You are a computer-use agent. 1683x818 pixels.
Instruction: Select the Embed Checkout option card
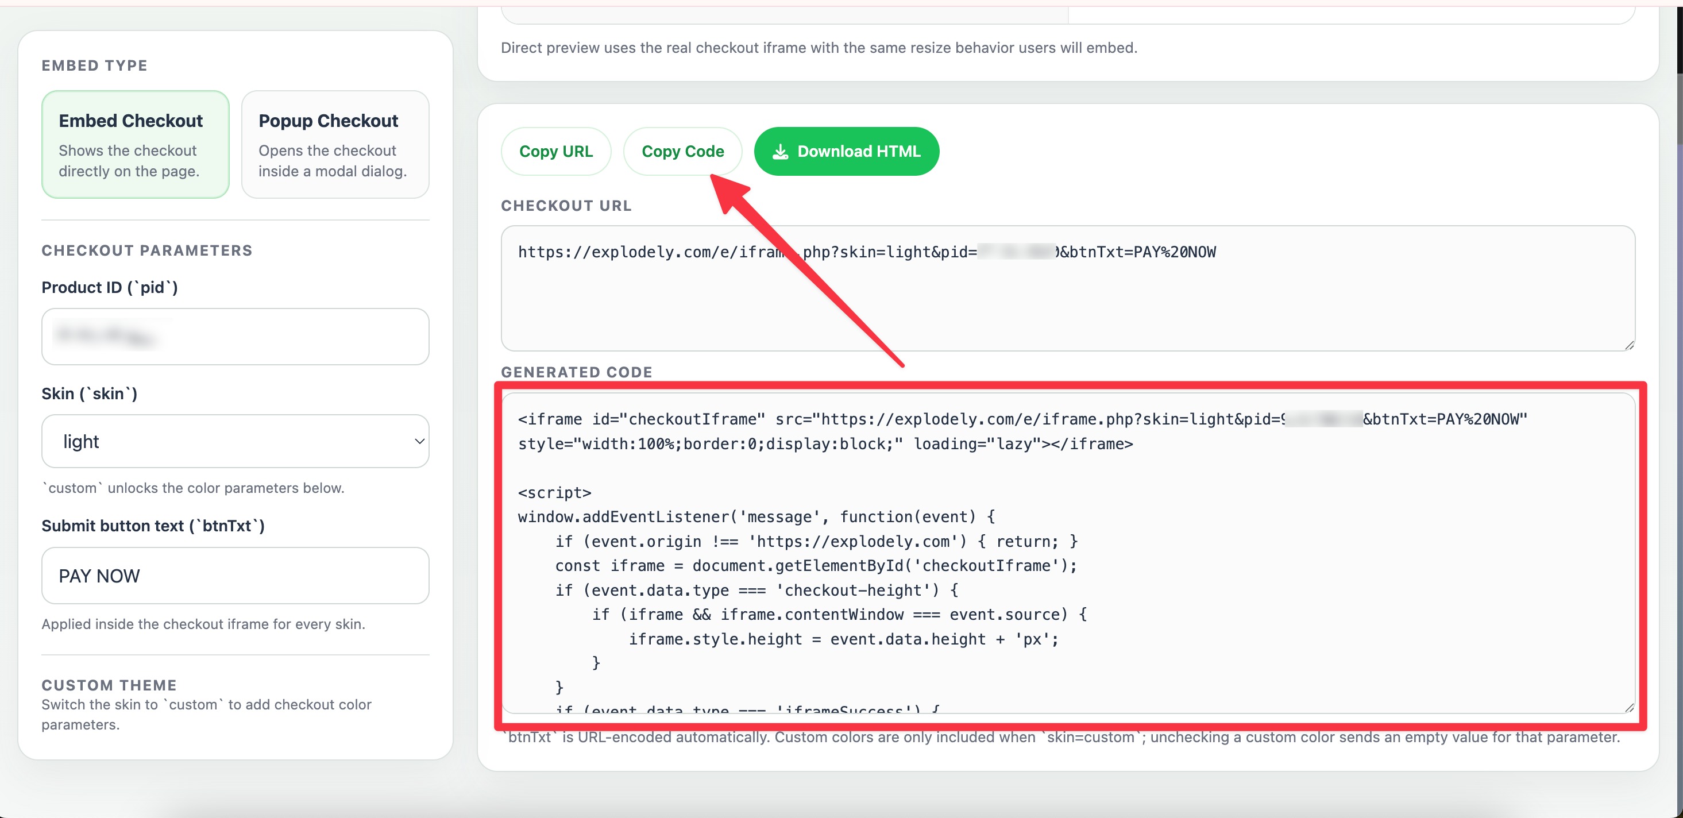click(135, 144)
